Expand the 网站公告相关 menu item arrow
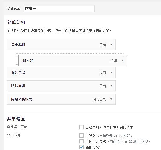The width and height of the screenshot is (161, 150). (111, 99)
